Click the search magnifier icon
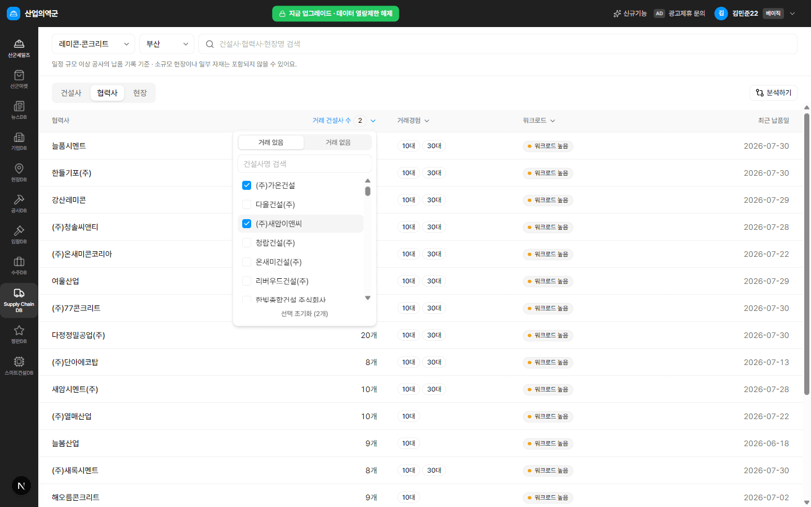Viewport: 811px width, 507px height. tap(210, 44)
